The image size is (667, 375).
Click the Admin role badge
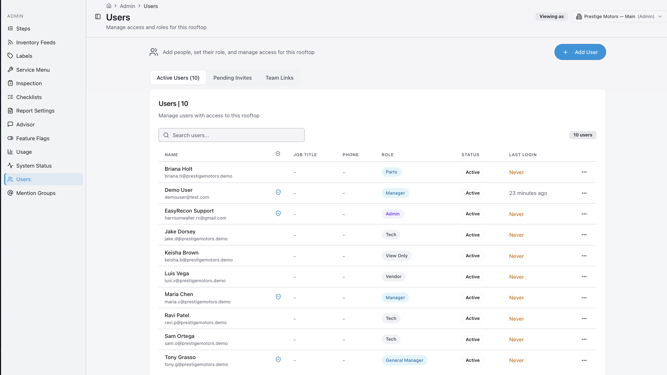click(393, 214)
